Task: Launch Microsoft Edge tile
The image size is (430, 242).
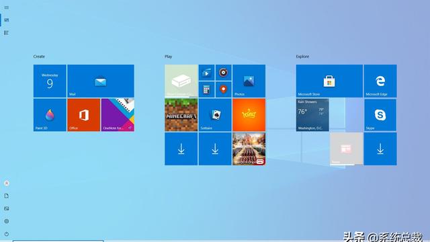Action: (380, 81)
